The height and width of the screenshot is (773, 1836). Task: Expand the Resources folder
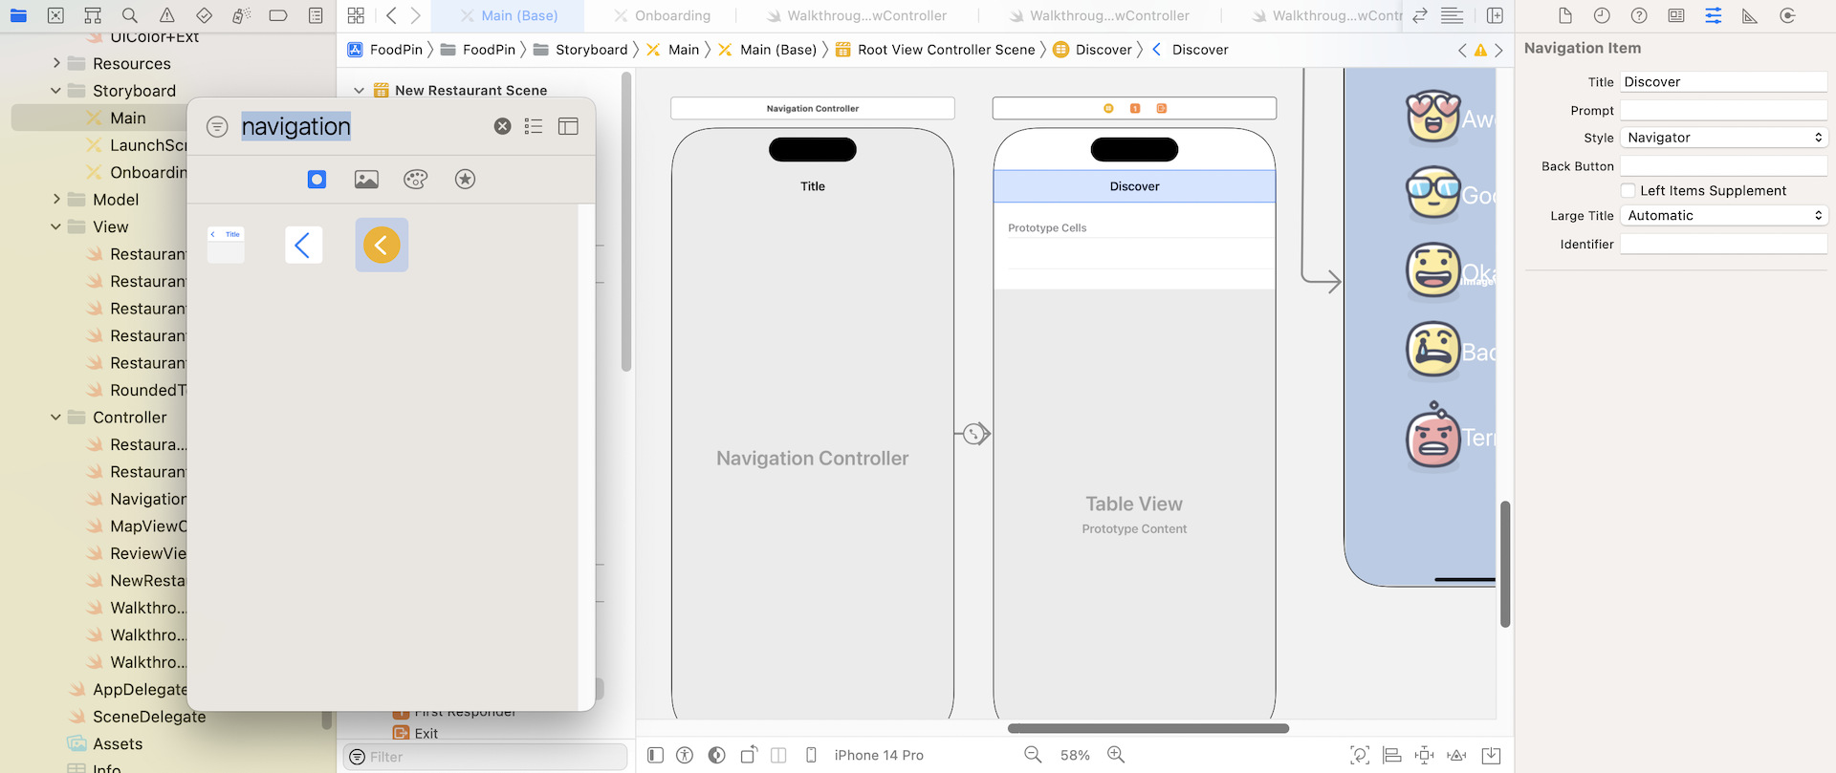[56, 63]
